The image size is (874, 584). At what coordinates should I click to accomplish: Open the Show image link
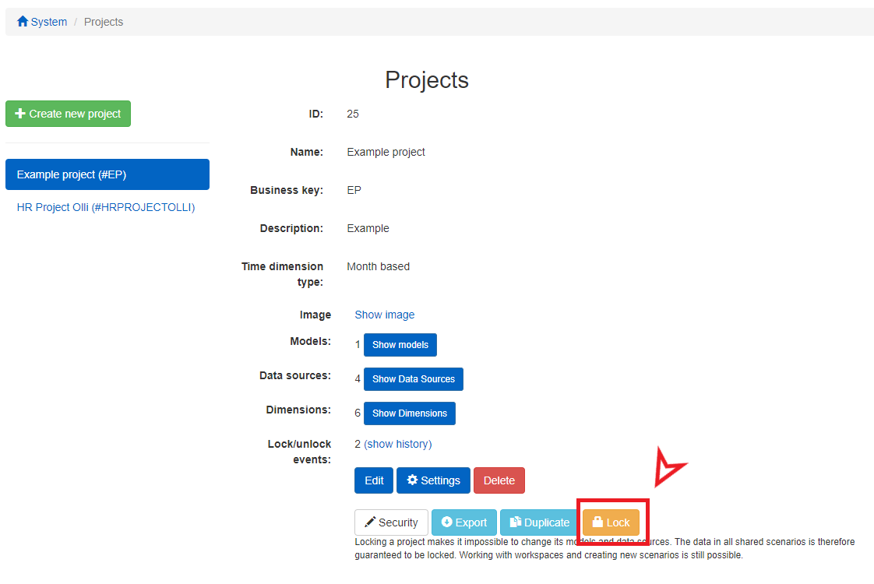384,314
